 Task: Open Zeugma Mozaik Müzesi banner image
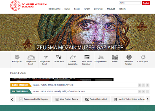click(x=78, y=32)
